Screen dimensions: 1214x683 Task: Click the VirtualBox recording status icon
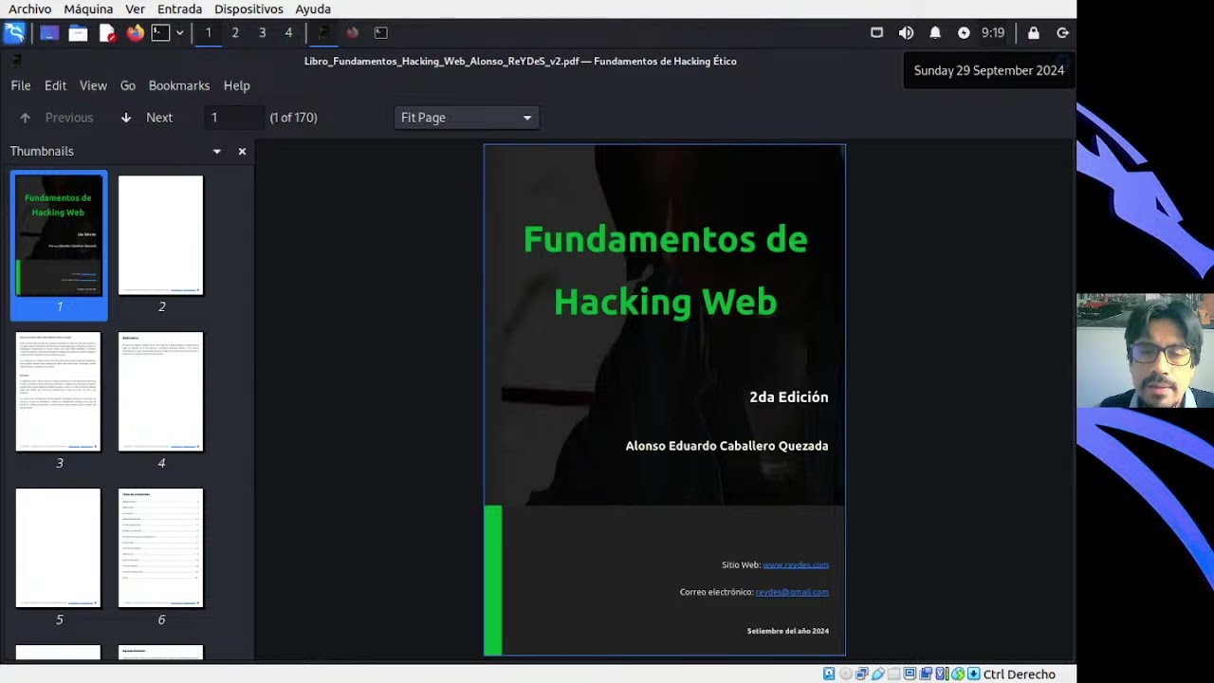(926, 674)
